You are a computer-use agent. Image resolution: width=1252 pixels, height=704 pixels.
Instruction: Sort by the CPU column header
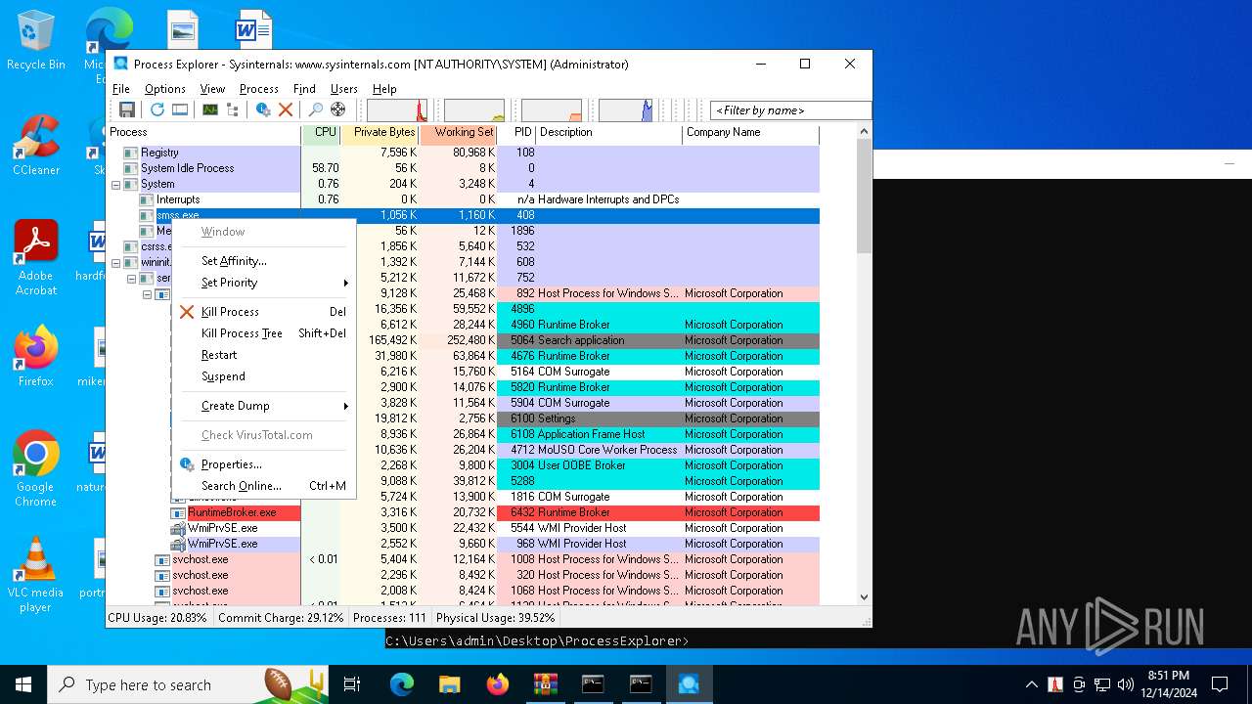coord(322,133)
